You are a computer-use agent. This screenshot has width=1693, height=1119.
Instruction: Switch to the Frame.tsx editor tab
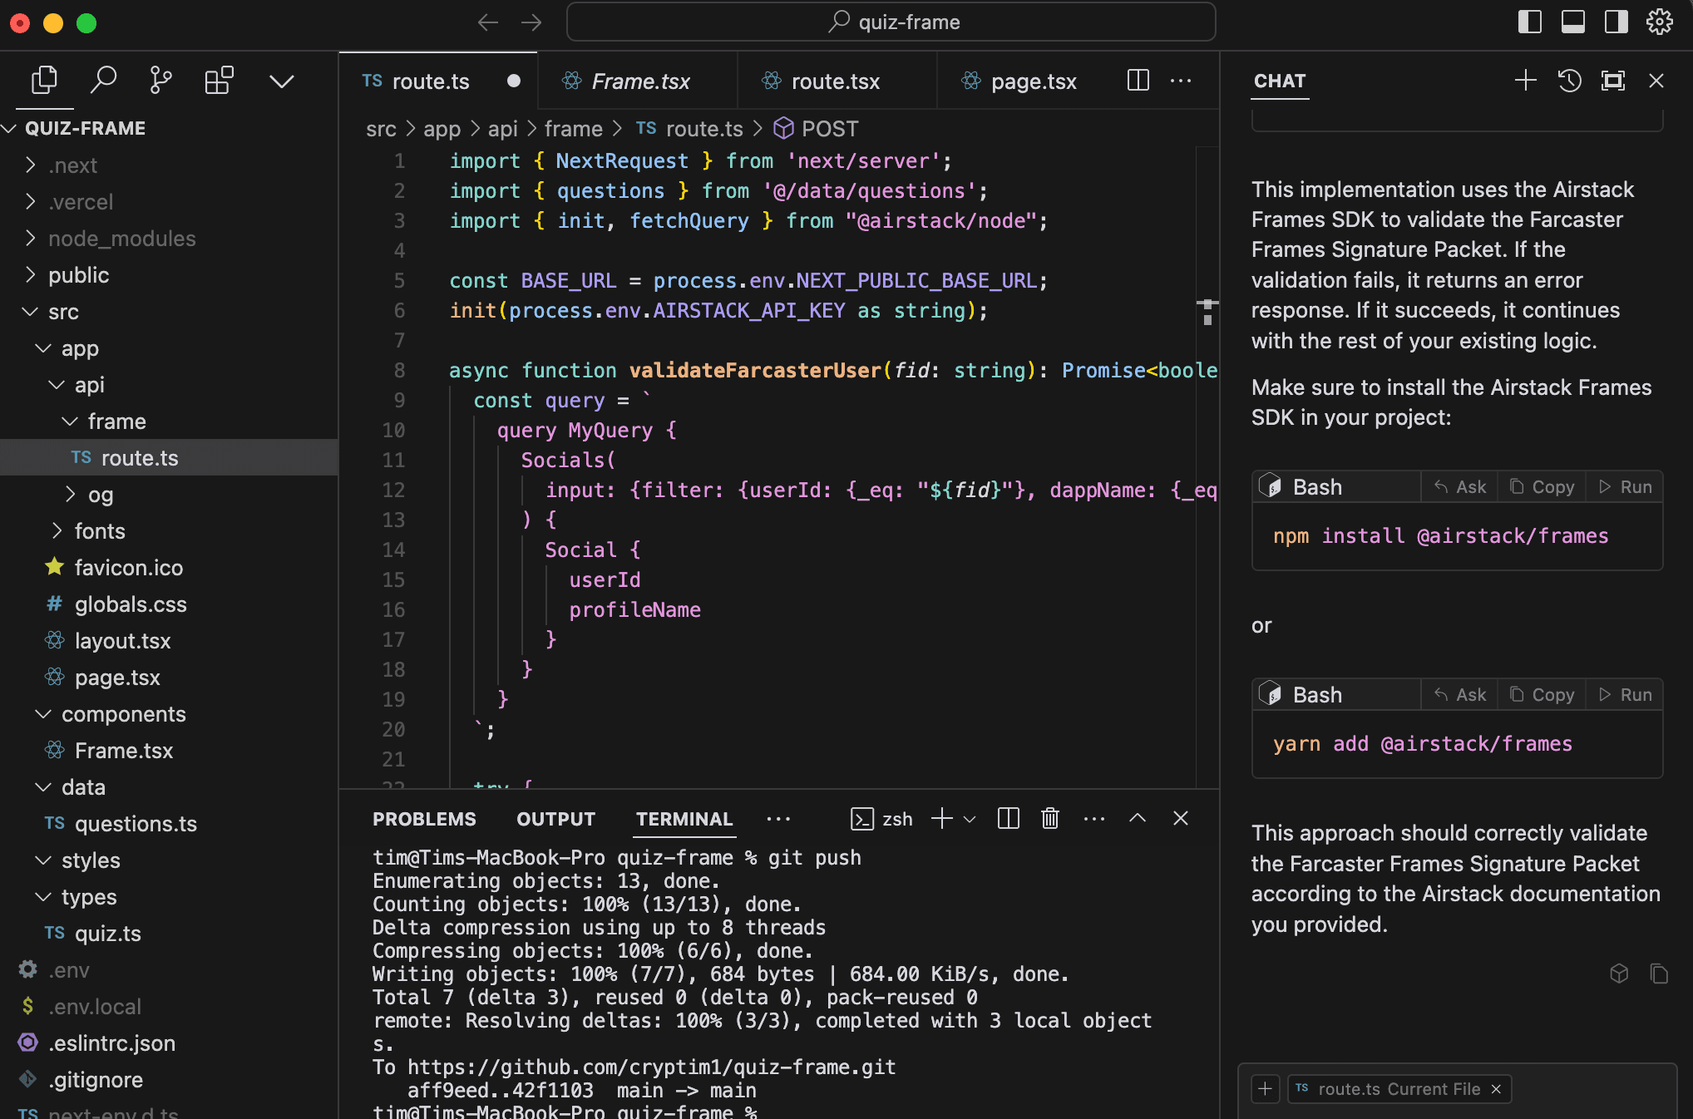(639, 81)
